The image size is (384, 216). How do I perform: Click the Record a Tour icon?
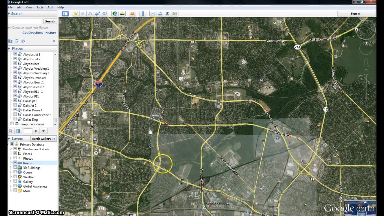point(104,13)
